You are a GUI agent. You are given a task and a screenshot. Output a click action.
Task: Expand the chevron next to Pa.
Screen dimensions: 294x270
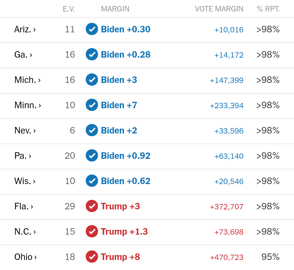coord(30,156)
